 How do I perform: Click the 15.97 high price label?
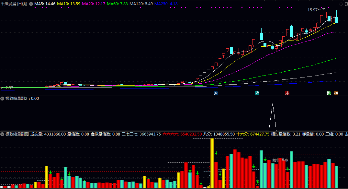tap(312, 10)
